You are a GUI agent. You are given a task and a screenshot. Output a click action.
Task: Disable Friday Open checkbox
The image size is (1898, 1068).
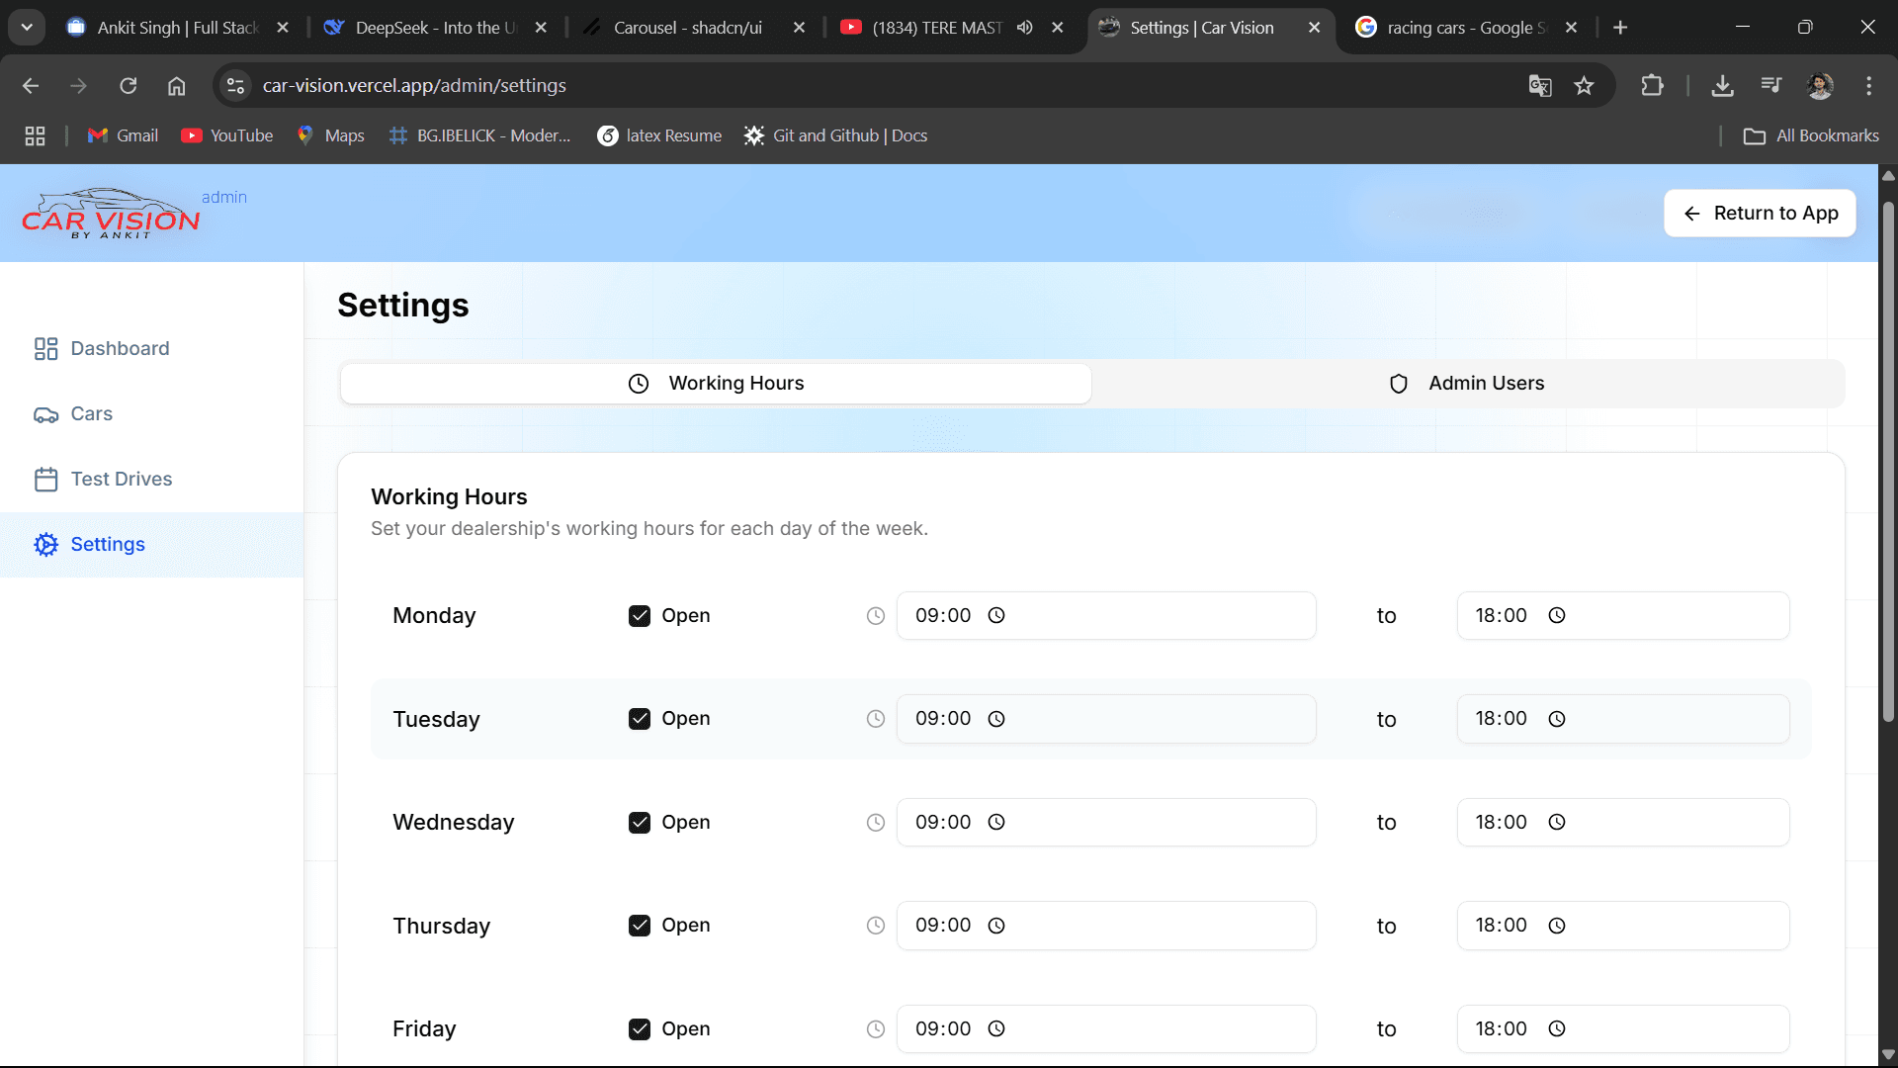pyautogui.click(x=640, y=1028)
